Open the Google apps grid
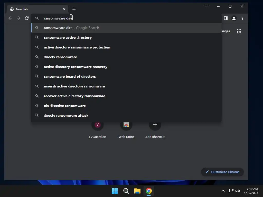The image size is (263, 197). tap(239, 31)
